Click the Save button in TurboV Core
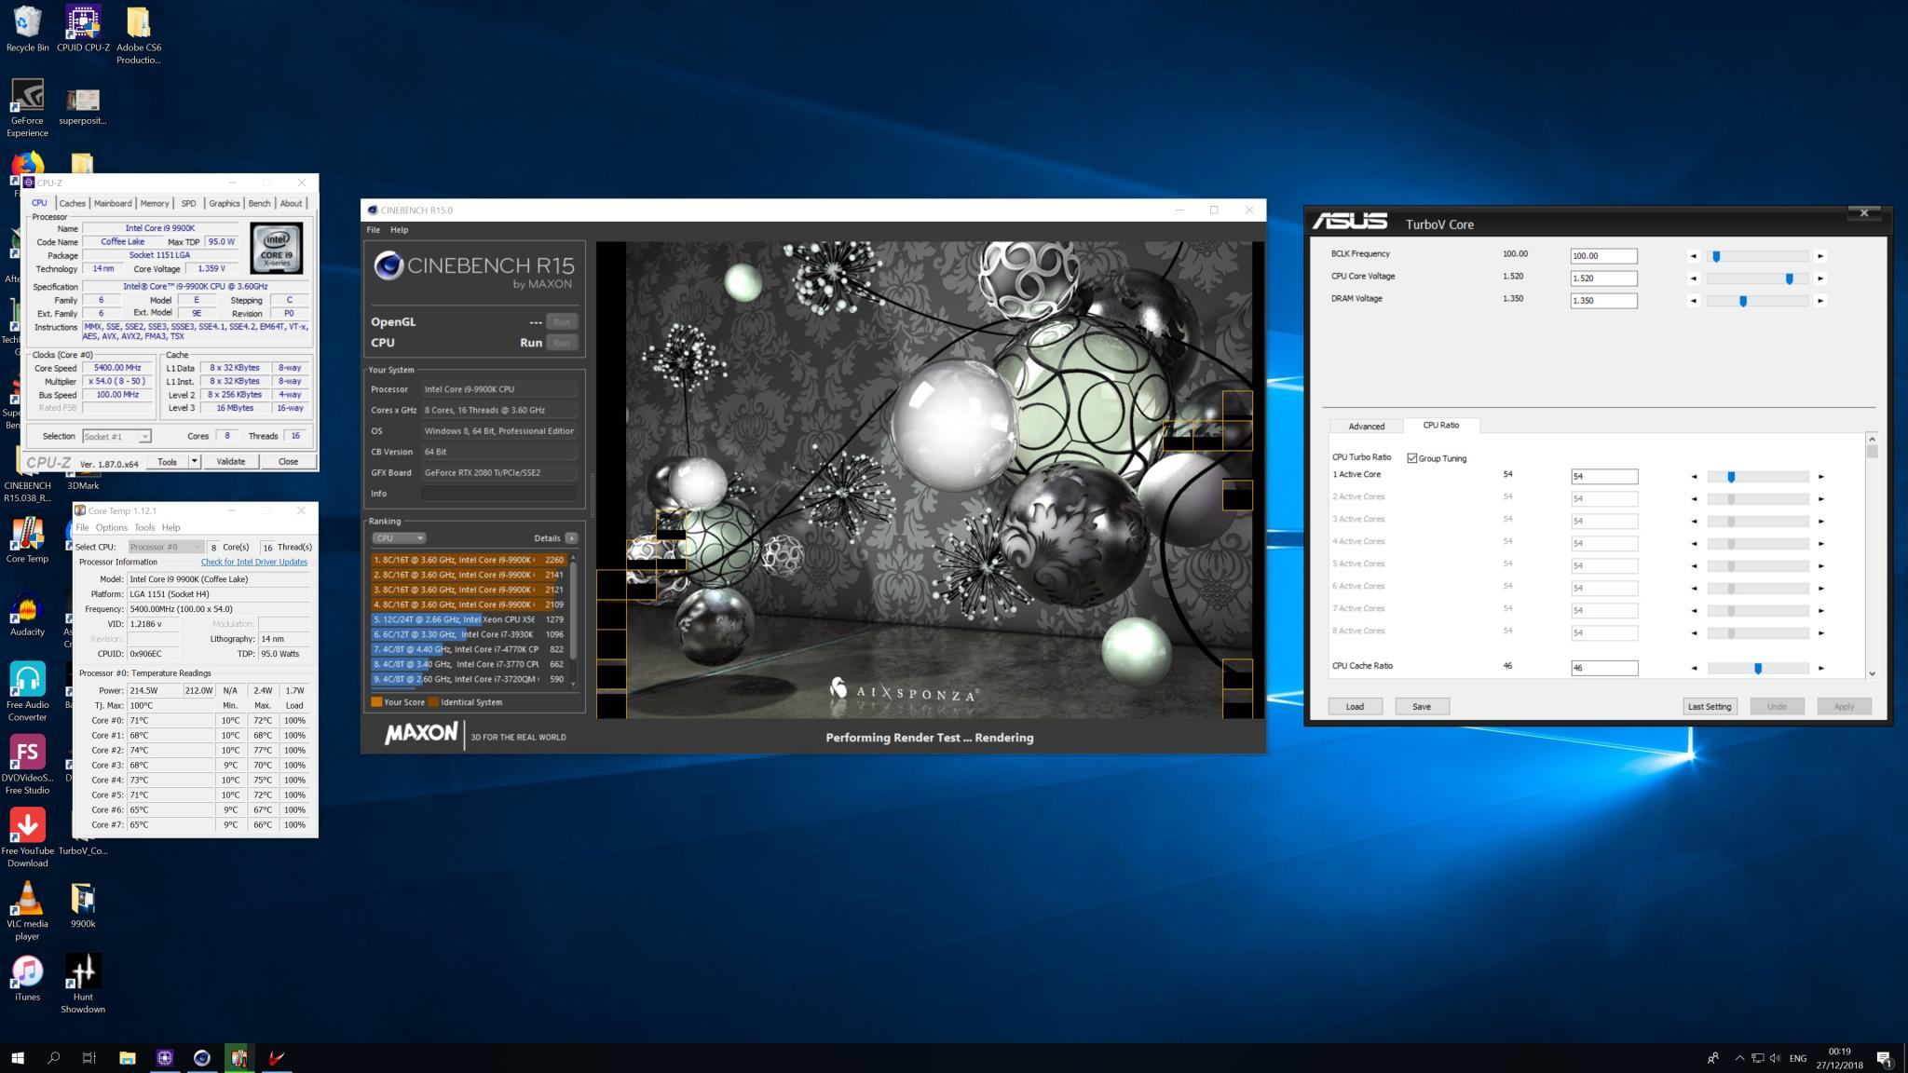1908x1073 pixels. click(x=1421, y=706)
